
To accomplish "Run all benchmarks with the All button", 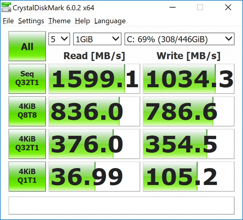I will coord(27,46).
